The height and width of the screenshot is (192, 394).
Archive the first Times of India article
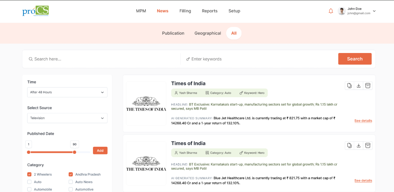[x=368, y=86]
